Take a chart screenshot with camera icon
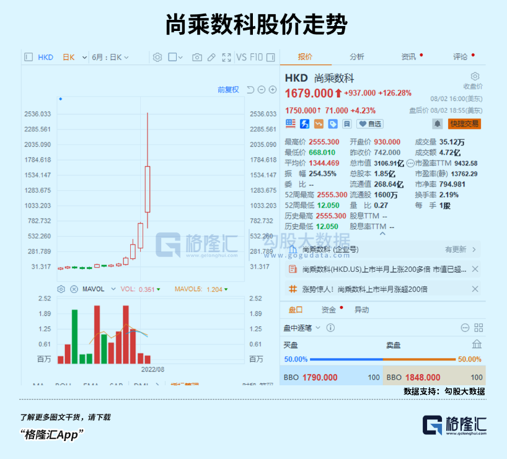507x459 pixels. pyautogui.click(x=197, y=57)
